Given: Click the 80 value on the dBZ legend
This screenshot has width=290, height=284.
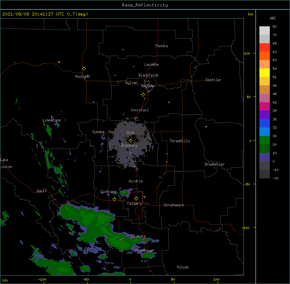Looking at the screenshot, I should 275,27.
